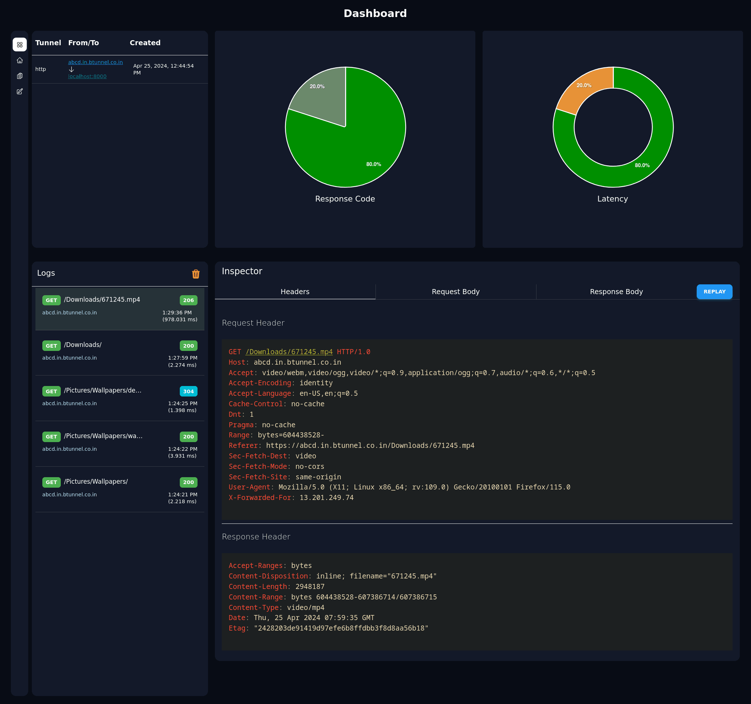
Task: Open the Headers tab in Inspector
Action: [296, 291]
